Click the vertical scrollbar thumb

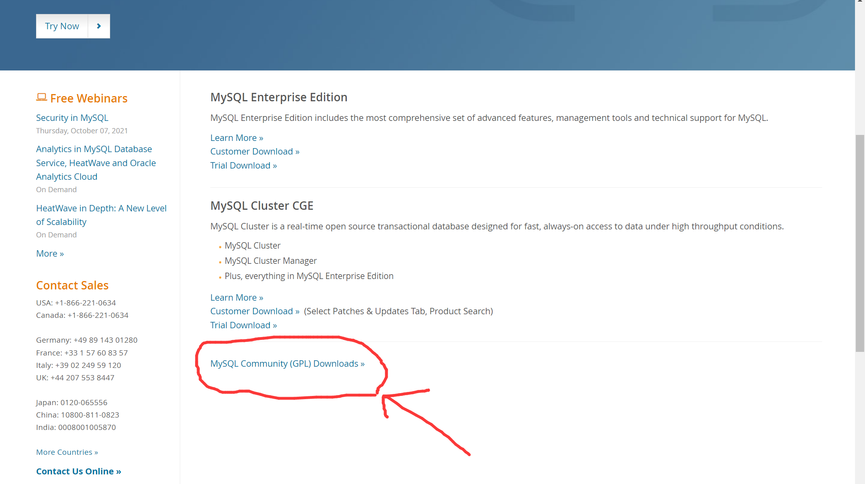point(860,243)
